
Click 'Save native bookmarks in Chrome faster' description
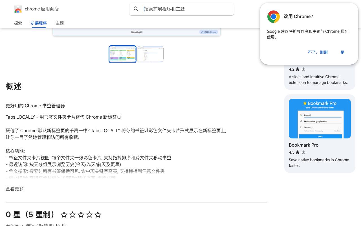point(319,163)
